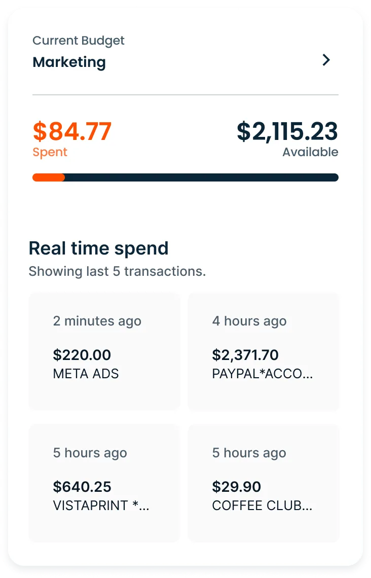Open the COFFEE CLUB transaction card

263,483
